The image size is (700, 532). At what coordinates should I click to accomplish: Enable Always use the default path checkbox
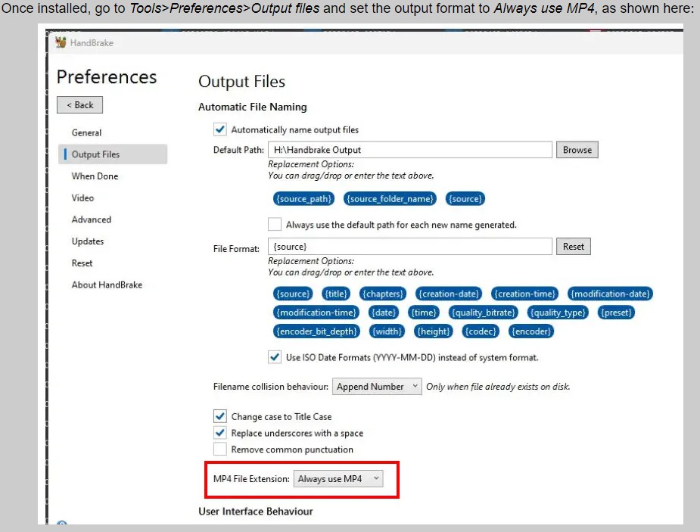(x=275, y=224)
